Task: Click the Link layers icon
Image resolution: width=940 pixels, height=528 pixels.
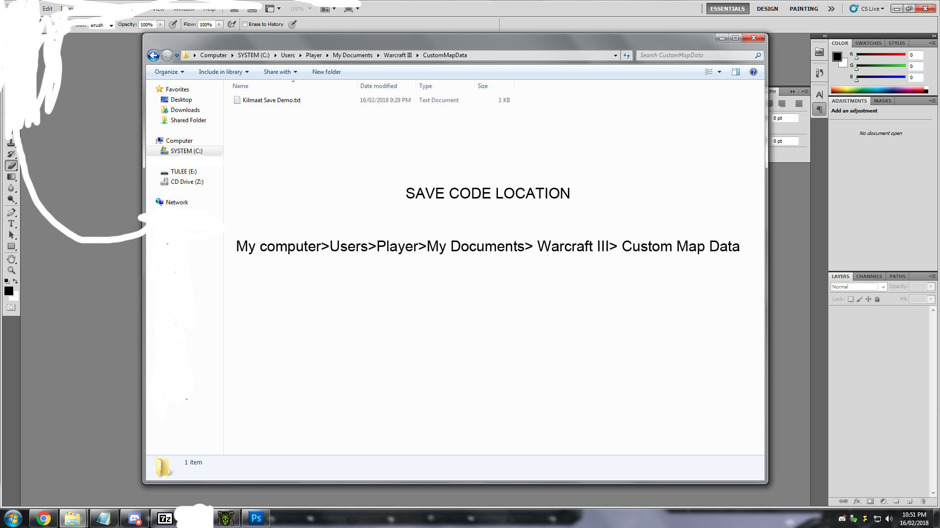Action: pyautogui.click(x=843, y=501)
